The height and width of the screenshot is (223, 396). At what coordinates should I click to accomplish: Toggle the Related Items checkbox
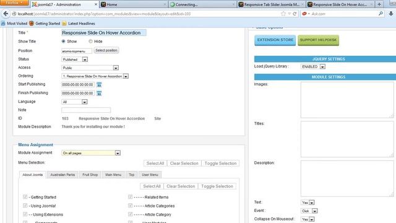(131, 197)
